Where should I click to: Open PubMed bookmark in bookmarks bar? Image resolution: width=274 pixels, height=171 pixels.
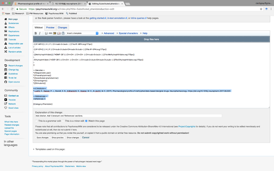(71, 13)
